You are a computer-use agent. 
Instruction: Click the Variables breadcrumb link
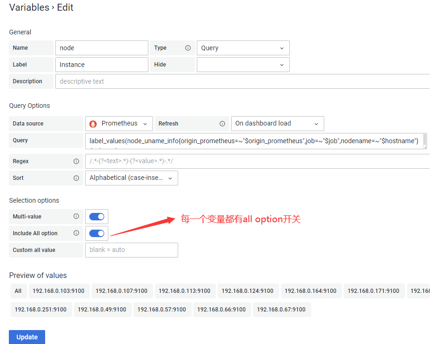point(29,7)
